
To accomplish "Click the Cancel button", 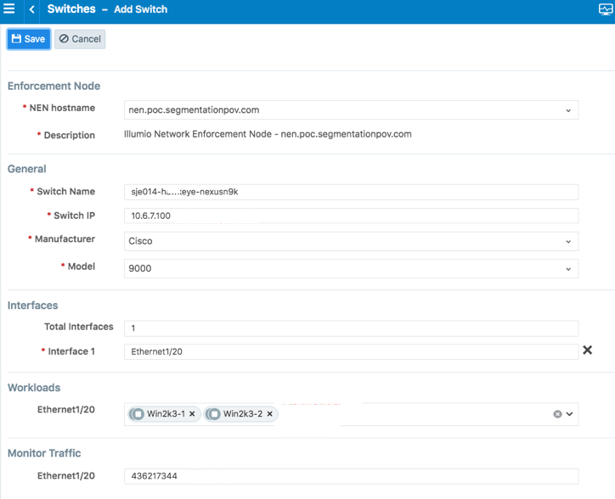I will click(80, 39).
